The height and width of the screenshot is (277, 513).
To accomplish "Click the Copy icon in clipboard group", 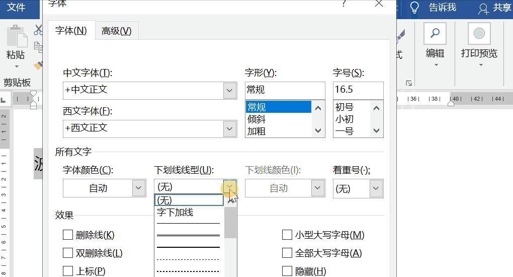I will coord(38,47).
